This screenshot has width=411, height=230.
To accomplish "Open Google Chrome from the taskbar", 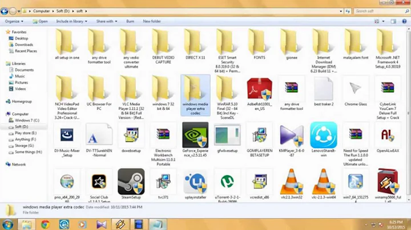I will pos(45,224).
